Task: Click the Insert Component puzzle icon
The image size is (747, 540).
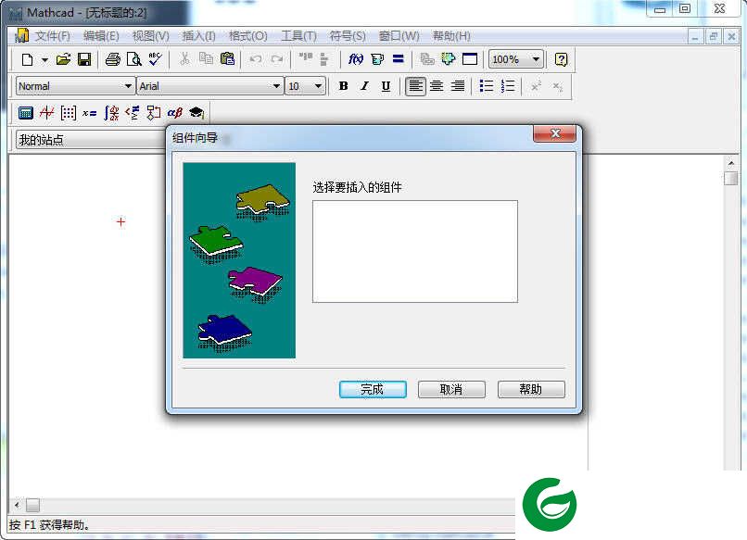Action: pos(449,59)
